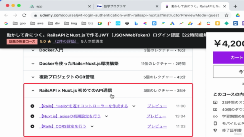Select the 動かして身につく Udemy tab
Image resolution: width=244 pixels, height=137 pixels.
click(x=195, y=6)
